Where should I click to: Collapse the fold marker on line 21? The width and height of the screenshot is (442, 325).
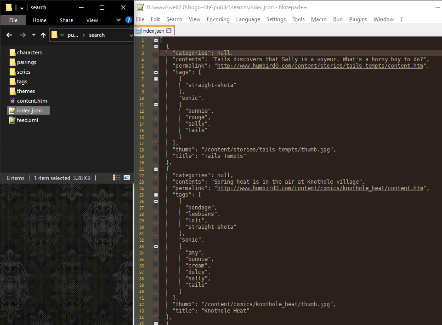pos(156,169)
